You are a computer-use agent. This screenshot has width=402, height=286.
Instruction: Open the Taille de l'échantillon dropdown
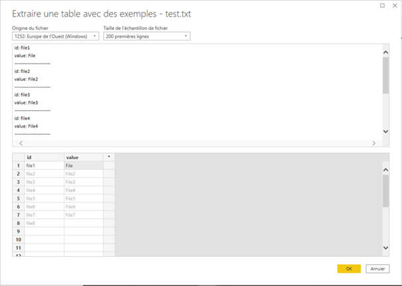point(147,36)
